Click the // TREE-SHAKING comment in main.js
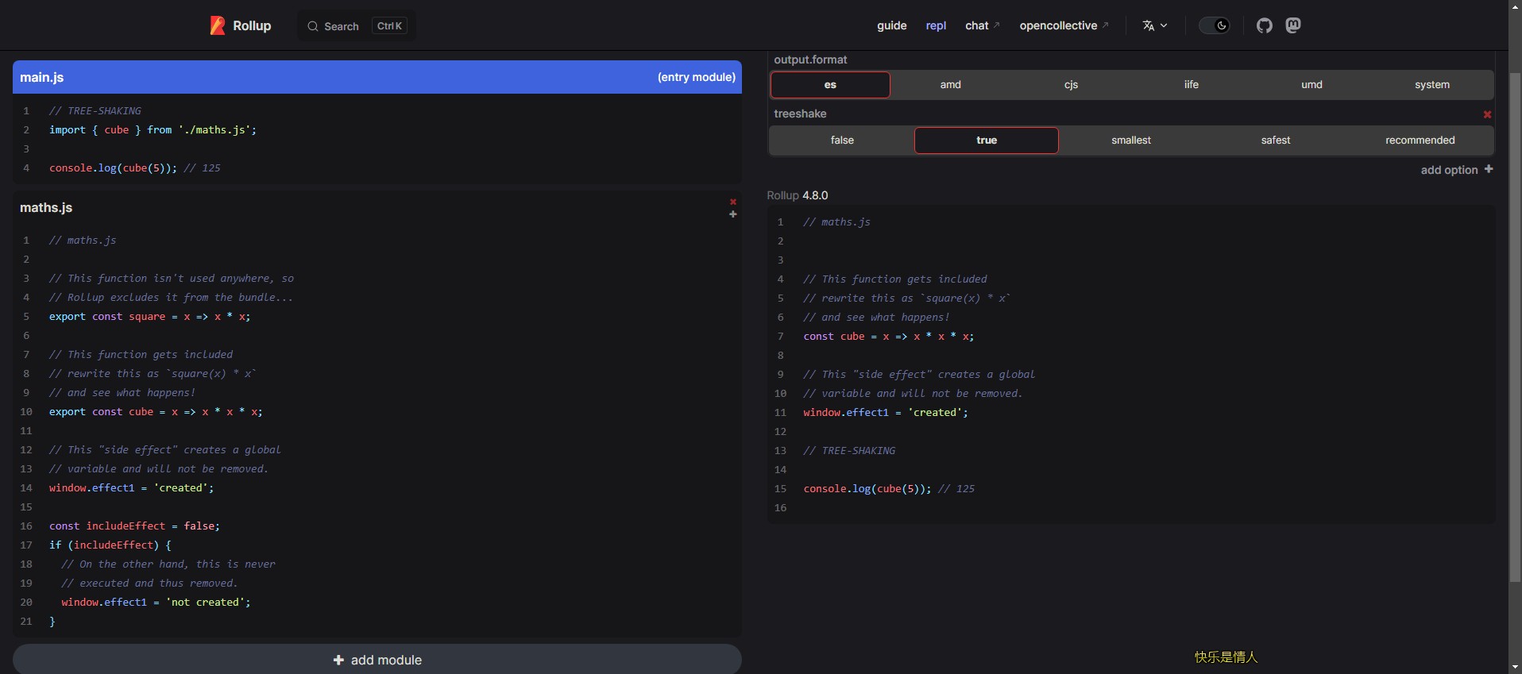 coord(95,110)
